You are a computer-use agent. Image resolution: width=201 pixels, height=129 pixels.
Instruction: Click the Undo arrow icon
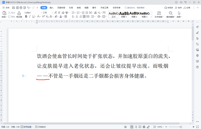coord(28,8)
